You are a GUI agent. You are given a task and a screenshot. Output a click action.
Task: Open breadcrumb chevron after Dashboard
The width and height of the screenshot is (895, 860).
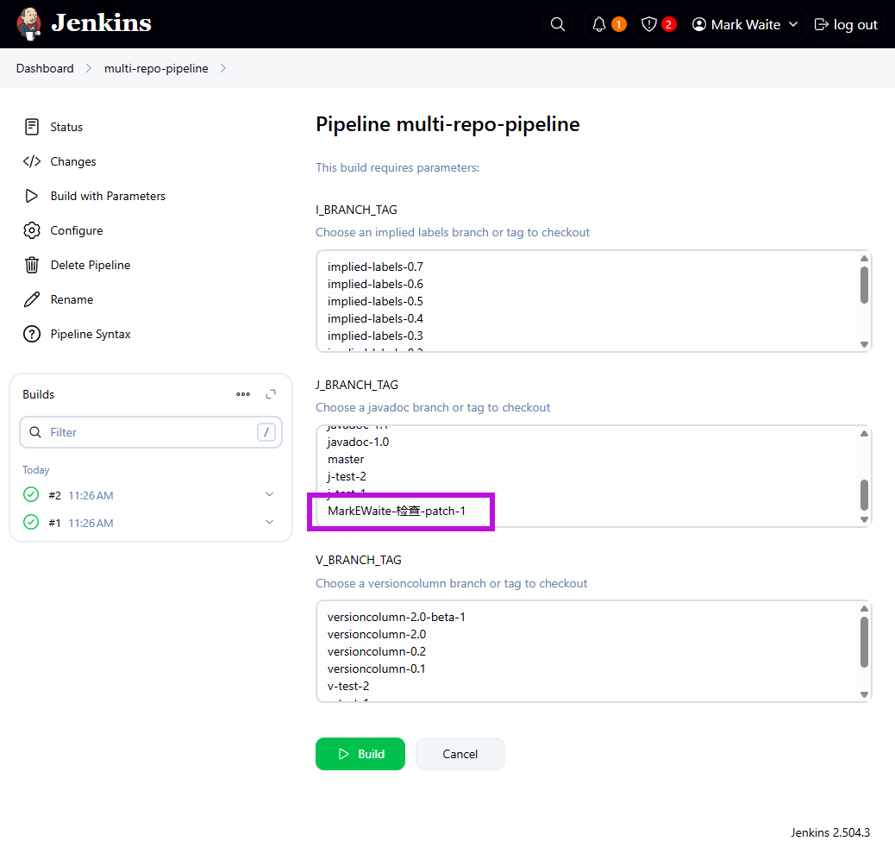tap(89, 68)
